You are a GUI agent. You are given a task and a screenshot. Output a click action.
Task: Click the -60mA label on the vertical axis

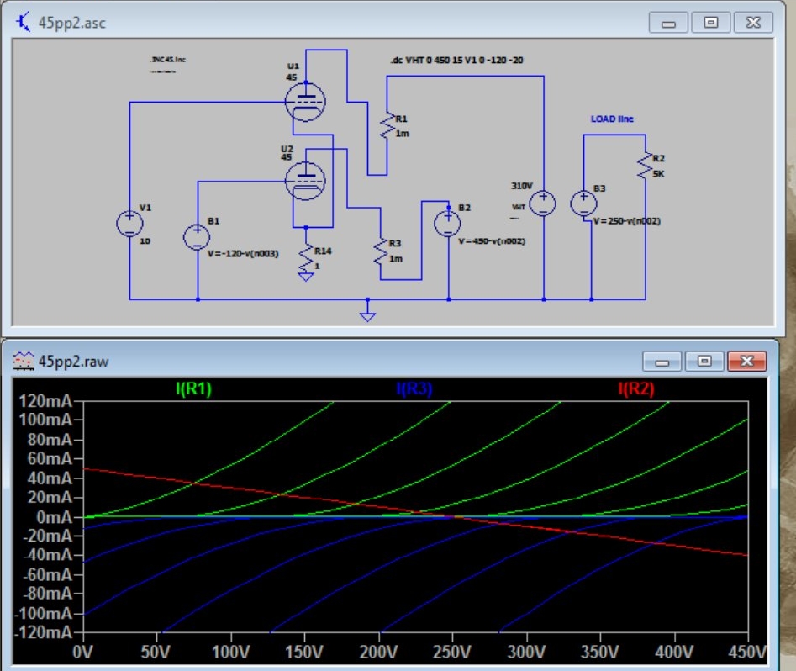click(48, 574)
